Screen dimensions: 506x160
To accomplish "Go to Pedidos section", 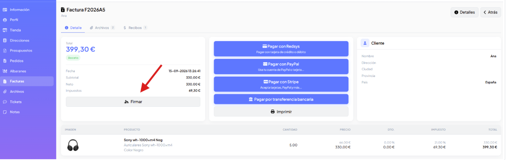I will 27,61.
